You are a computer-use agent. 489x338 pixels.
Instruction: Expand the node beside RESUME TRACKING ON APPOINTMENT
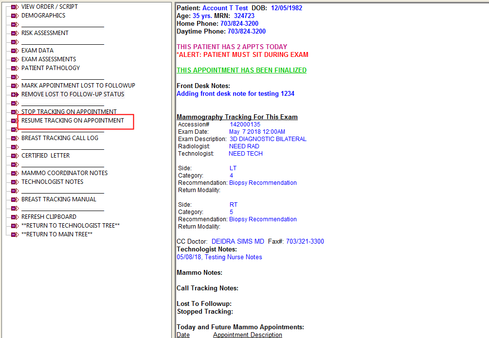pyautogui.click(x=15, y=121)
